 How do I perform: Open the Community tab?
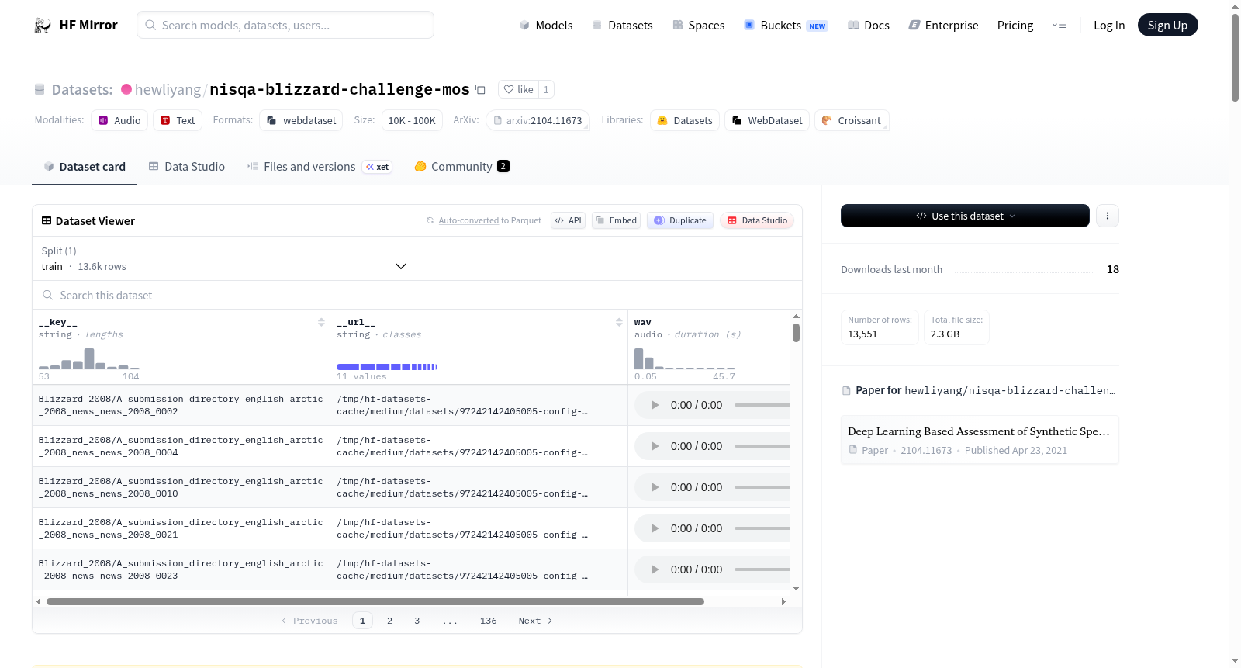[461, 166]
